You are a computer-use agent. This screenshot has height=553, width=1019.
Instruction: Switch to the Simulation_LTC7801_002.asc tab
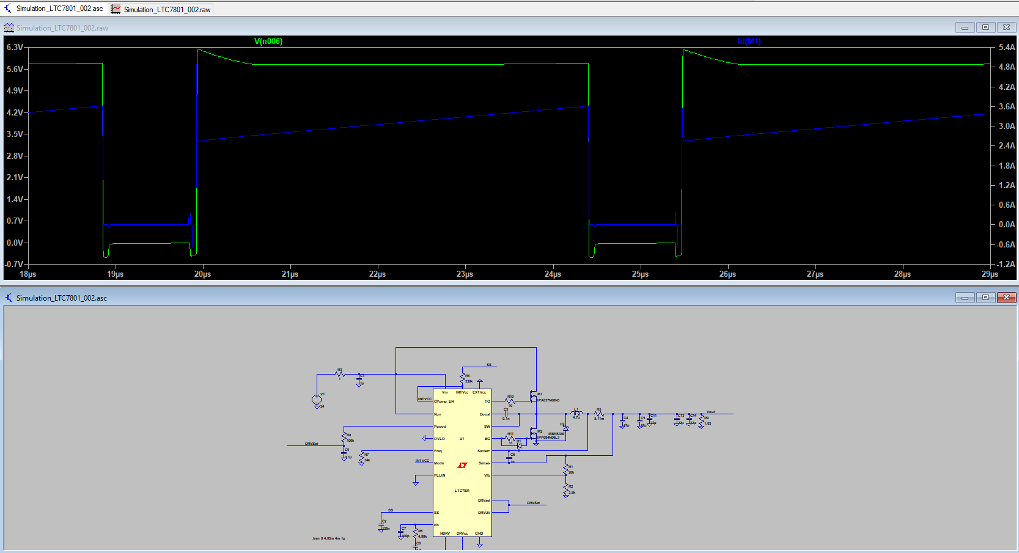pos(54,9)
